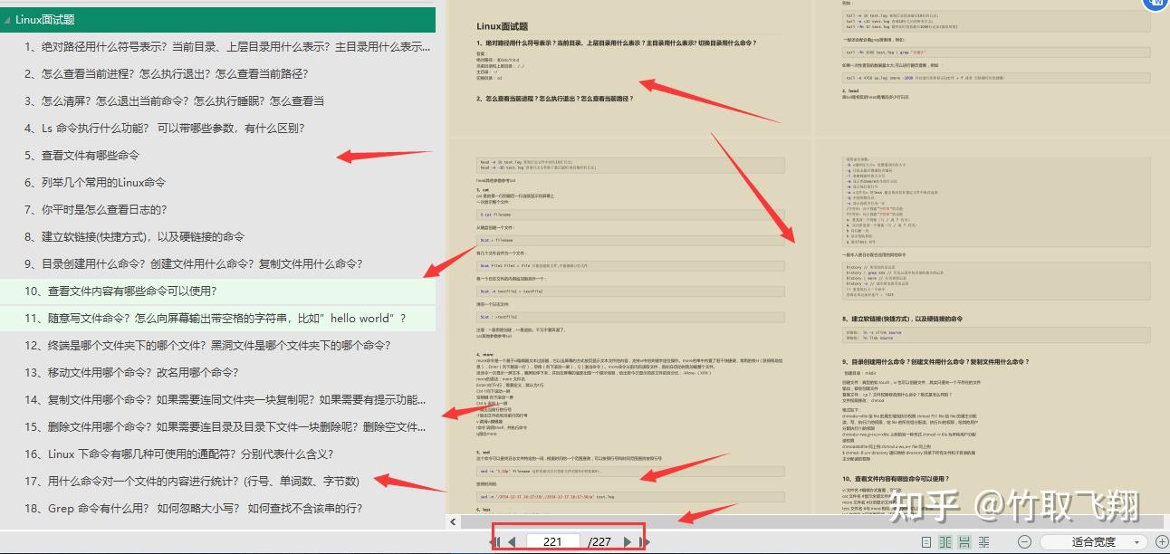Jump to the first page with the leftmost arrow
This screenshot has width=1170, height=554.
(497, 541)
